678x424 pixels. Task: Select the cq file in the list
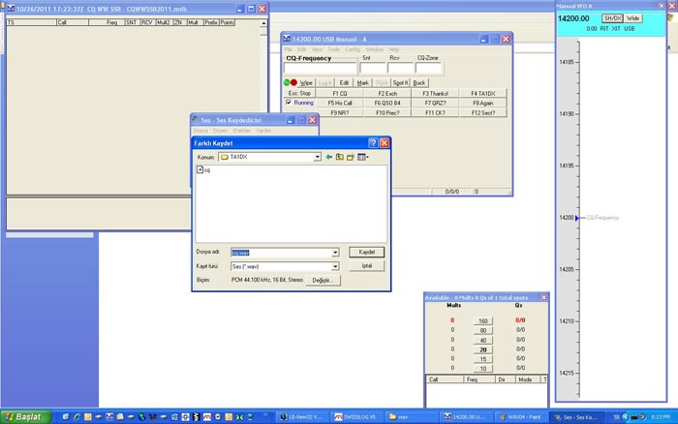coord(203,170)
